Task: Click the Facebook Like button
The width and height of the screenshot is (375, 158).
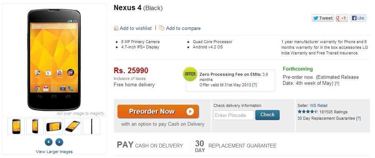Action: point(358,18)
